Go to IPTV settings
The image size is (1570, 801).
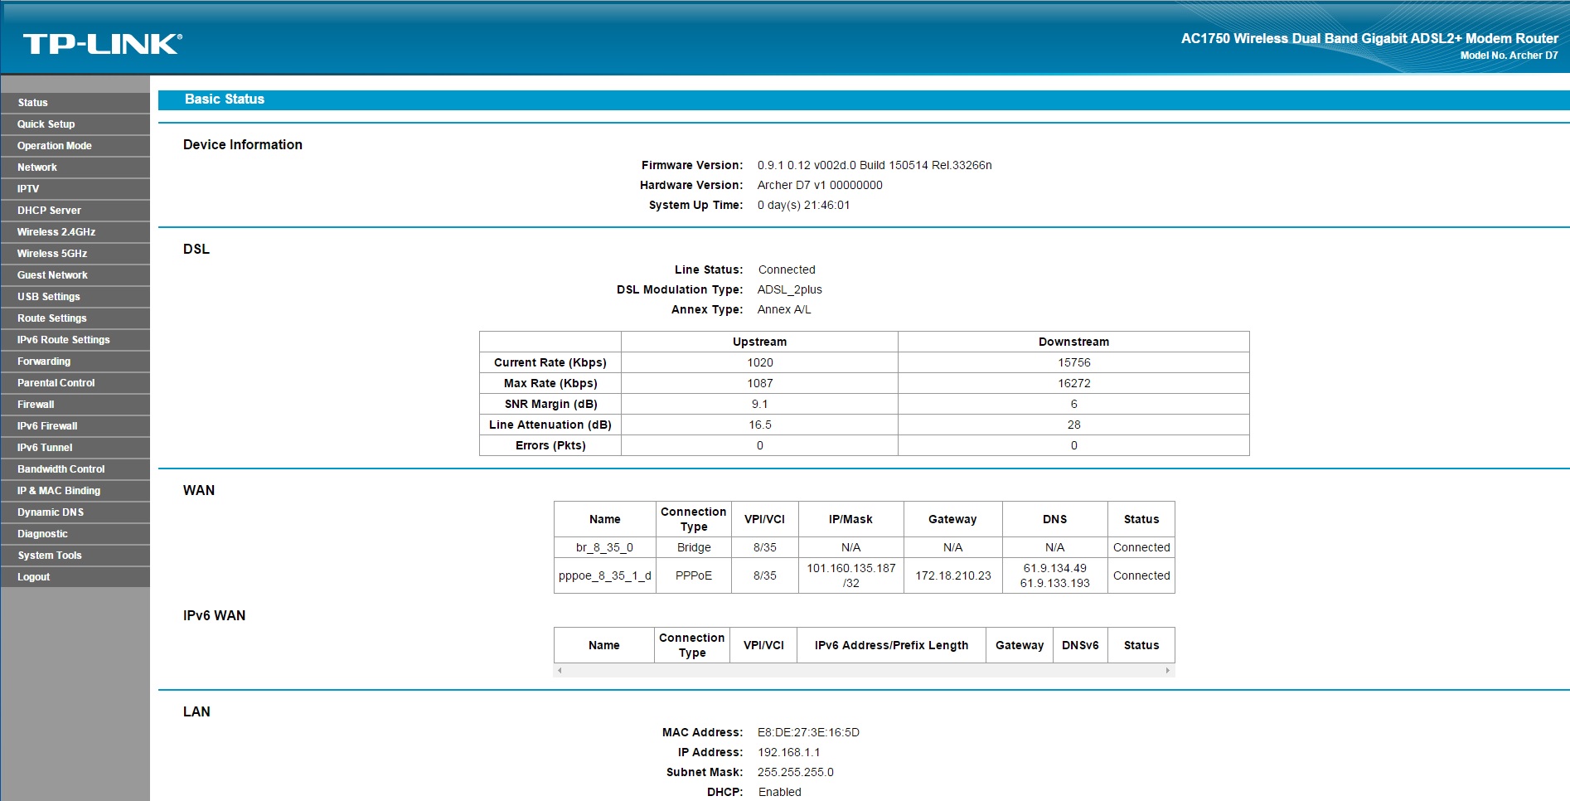point(75,189)
